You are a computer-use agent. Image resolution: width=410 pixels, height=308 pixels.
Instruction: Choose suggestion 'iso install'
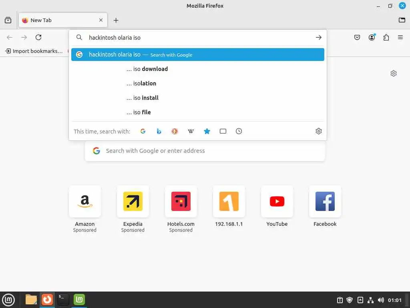click(x=198, y=98)
